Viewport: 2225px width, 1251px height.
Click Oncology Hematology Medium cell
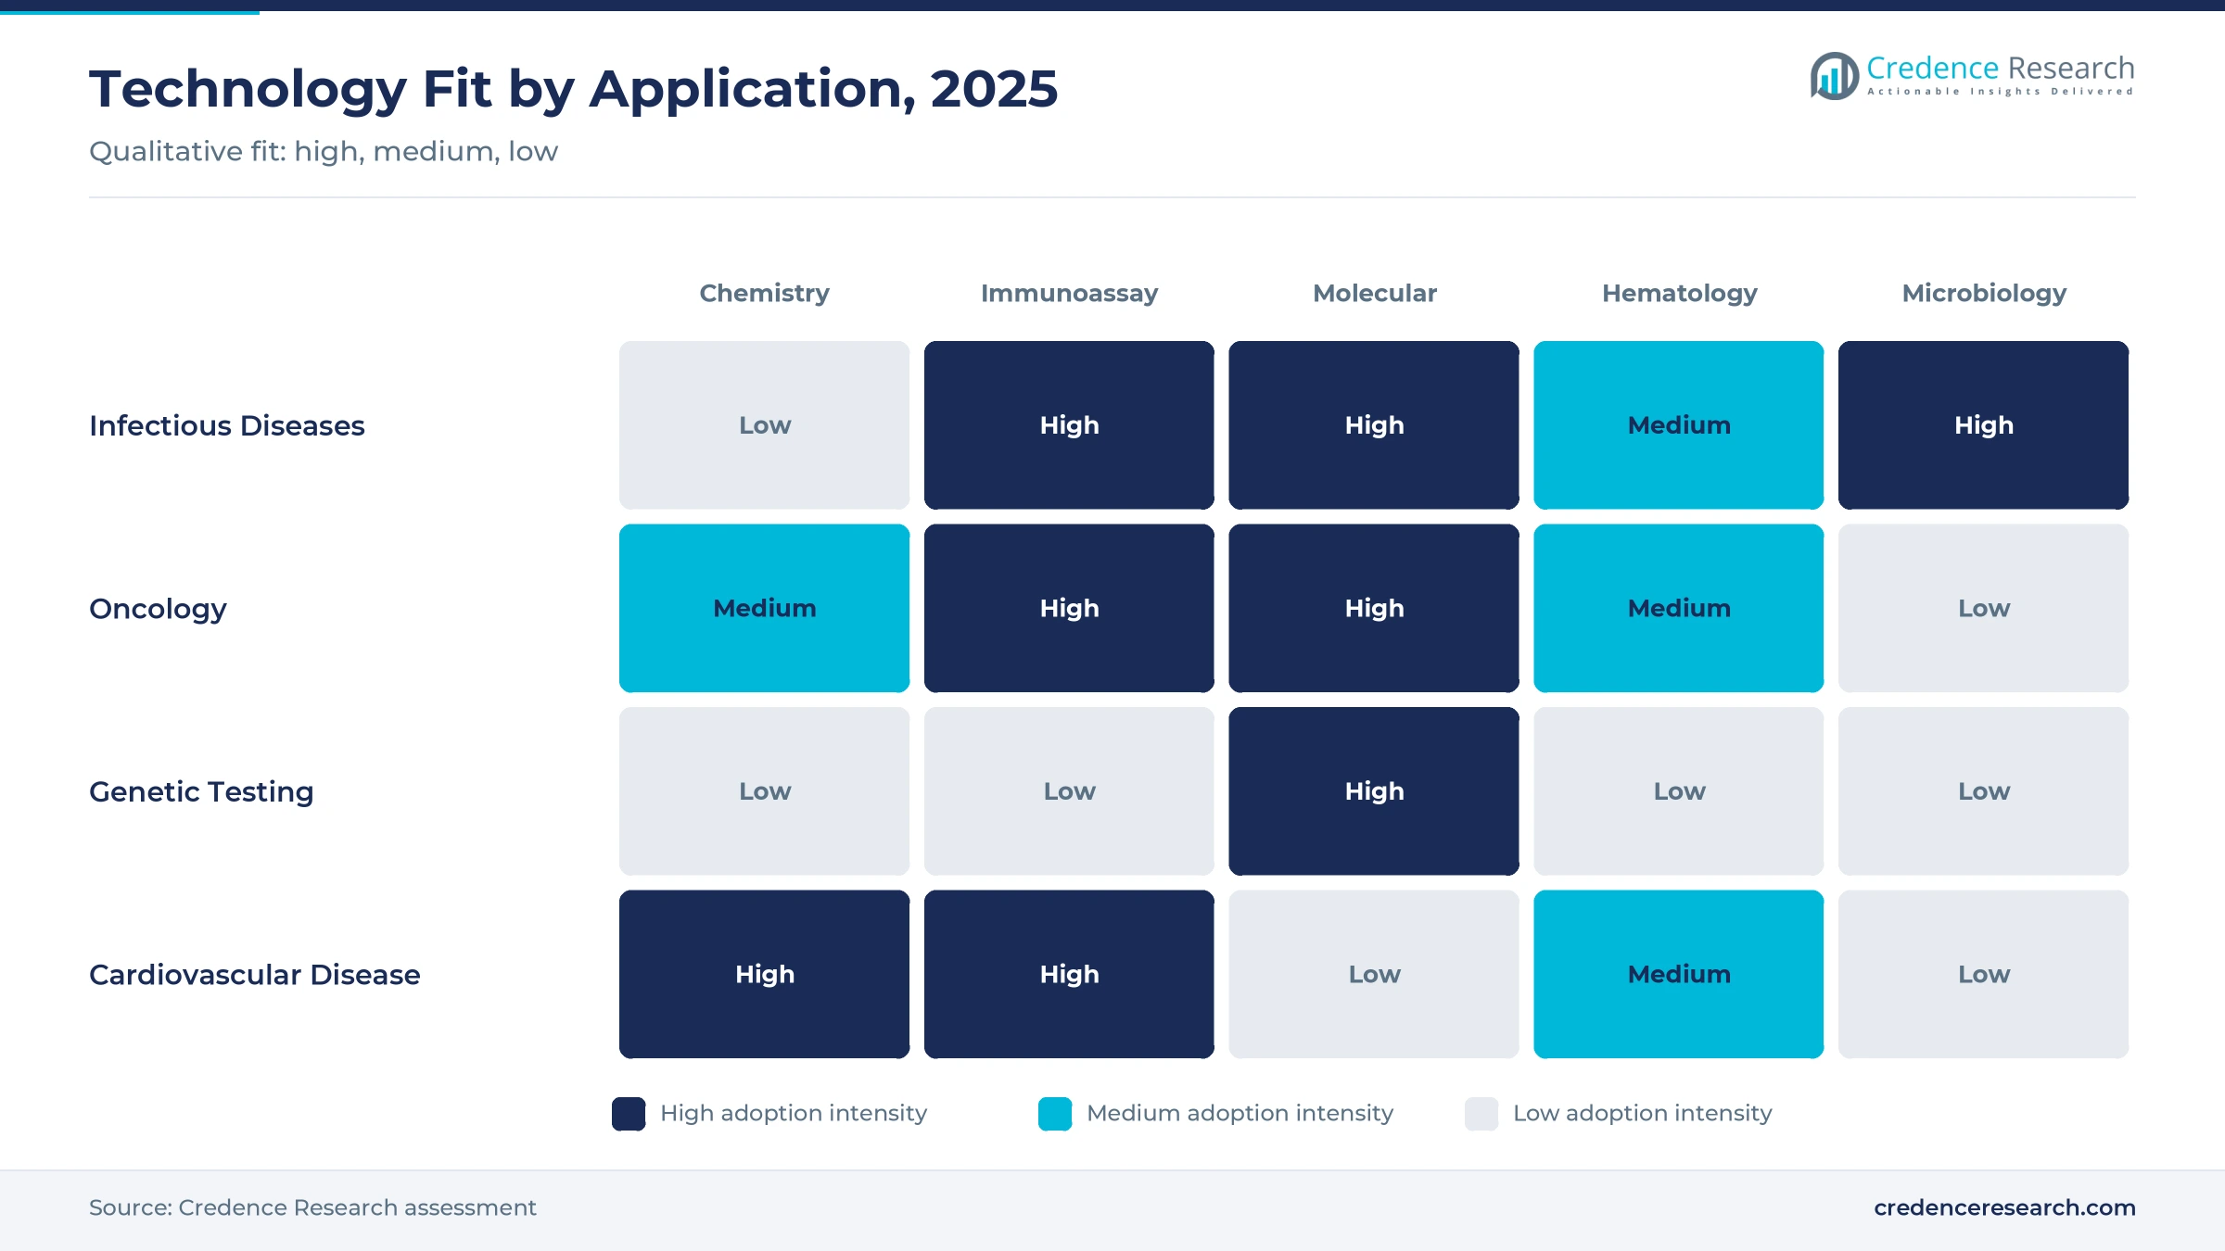(1679, 608)
